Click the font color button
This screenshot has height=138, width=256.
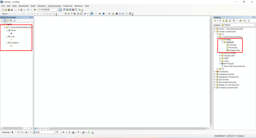(x=73, y=132)
